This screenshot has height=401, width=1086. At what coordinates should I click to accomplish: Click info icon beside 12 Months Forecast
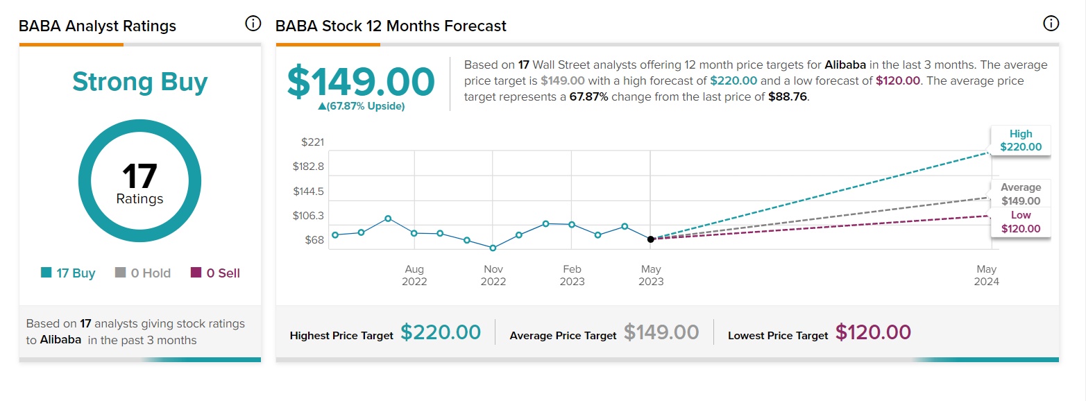[x=1051, y=24]
